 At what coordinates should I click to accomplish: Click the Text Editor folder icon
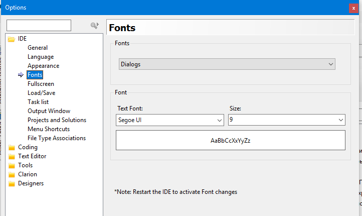pos(11,156)
